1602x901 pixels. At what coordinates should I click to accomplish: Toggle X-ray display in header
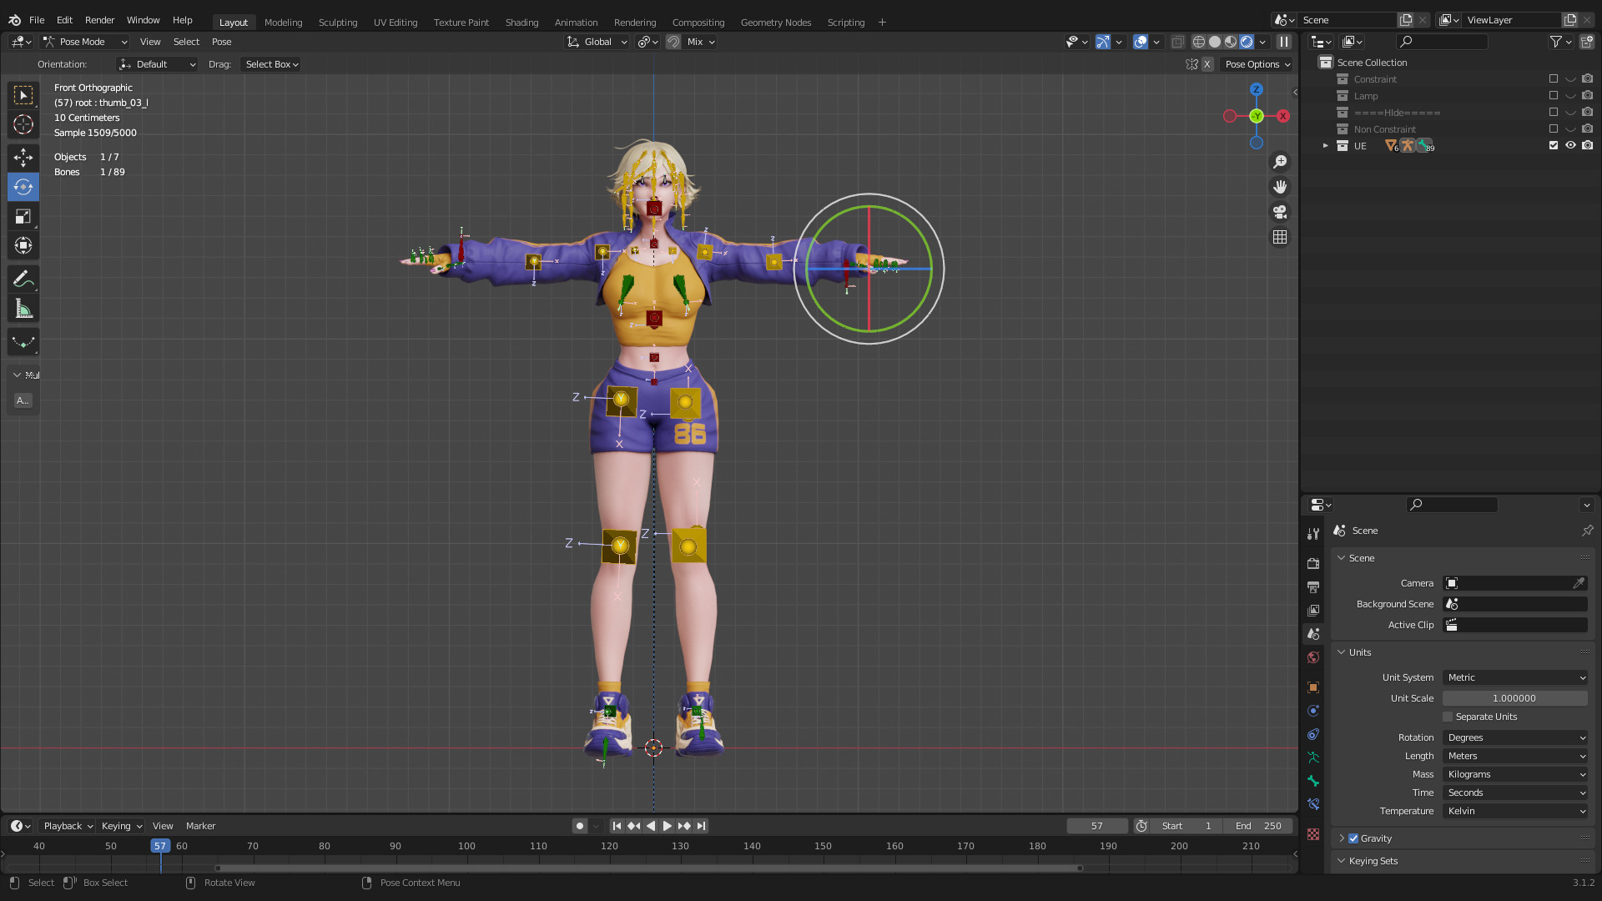1177,42
